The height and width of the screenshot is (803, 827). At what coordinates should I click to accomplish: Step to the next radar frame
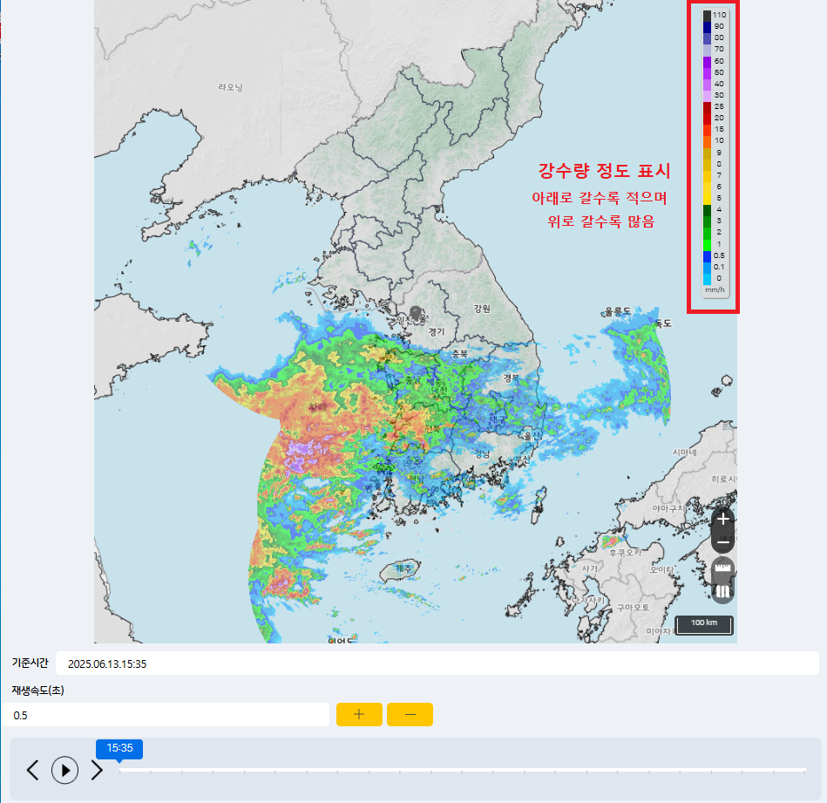tap(97, 770)
